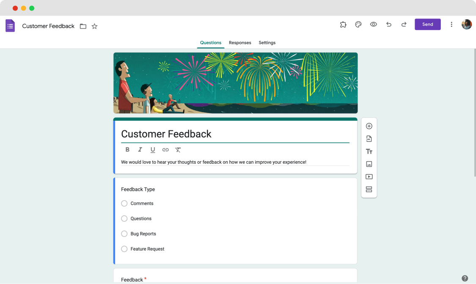The image size is (476, 284).
Task: Select the Feature Request option
Action: (124, 249)
